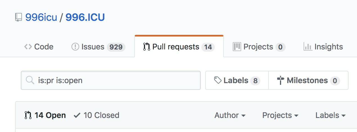The height and width of the screenshot is (132, 357).
Task: Click the Projects board icon
Action: [x=237, y=47]
